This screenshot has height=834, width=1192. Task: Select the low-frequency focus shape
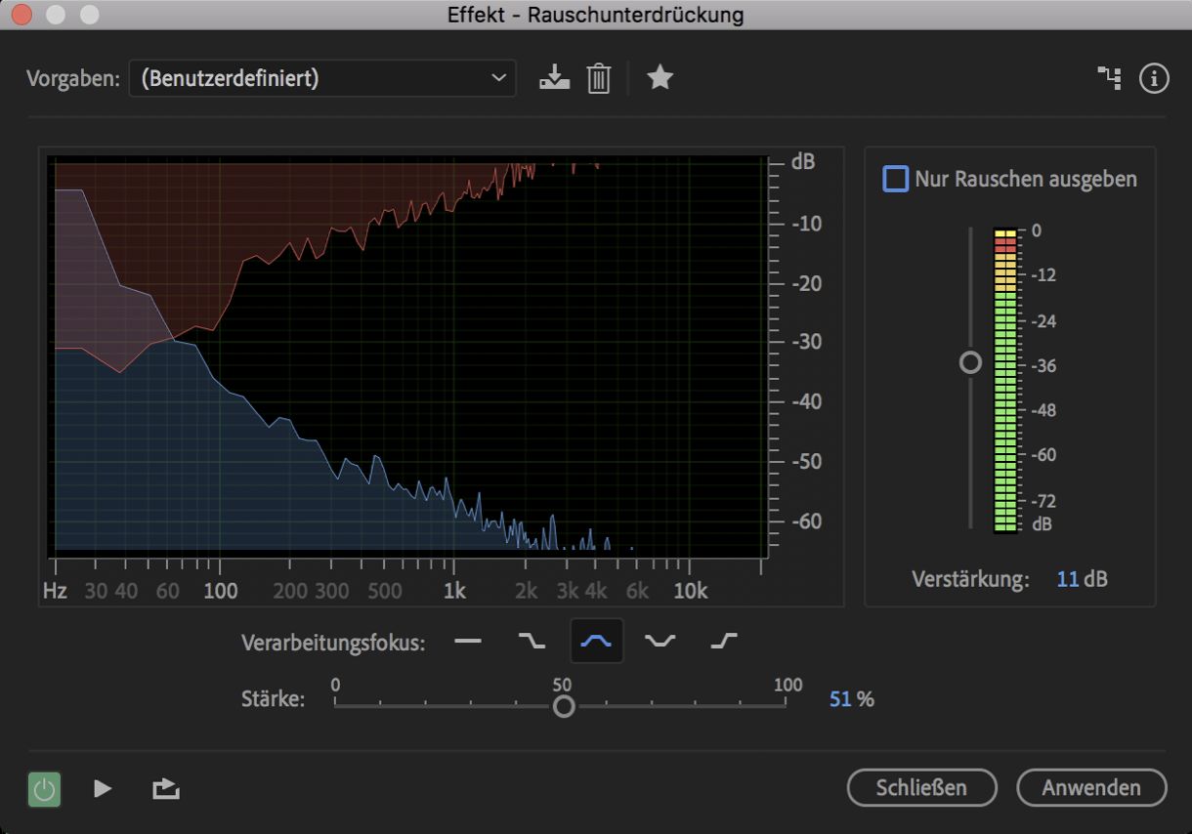click(x=532, y=642)
